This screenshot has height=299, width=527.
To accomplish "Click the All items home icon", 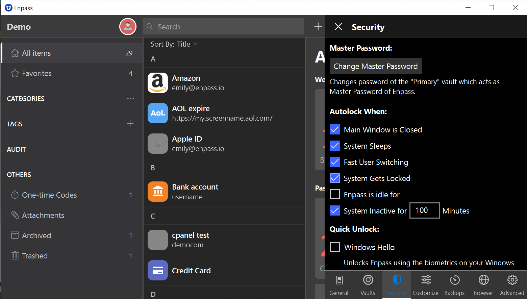I will [15, 53].
